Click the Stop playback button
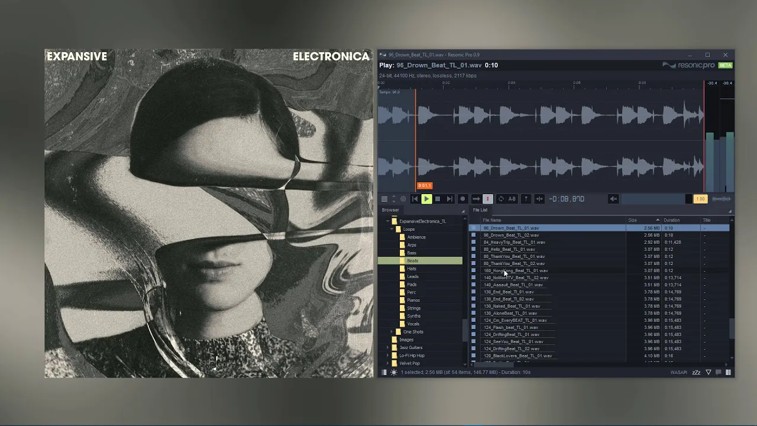Screen dimensions: 757x426 (438, 199)
